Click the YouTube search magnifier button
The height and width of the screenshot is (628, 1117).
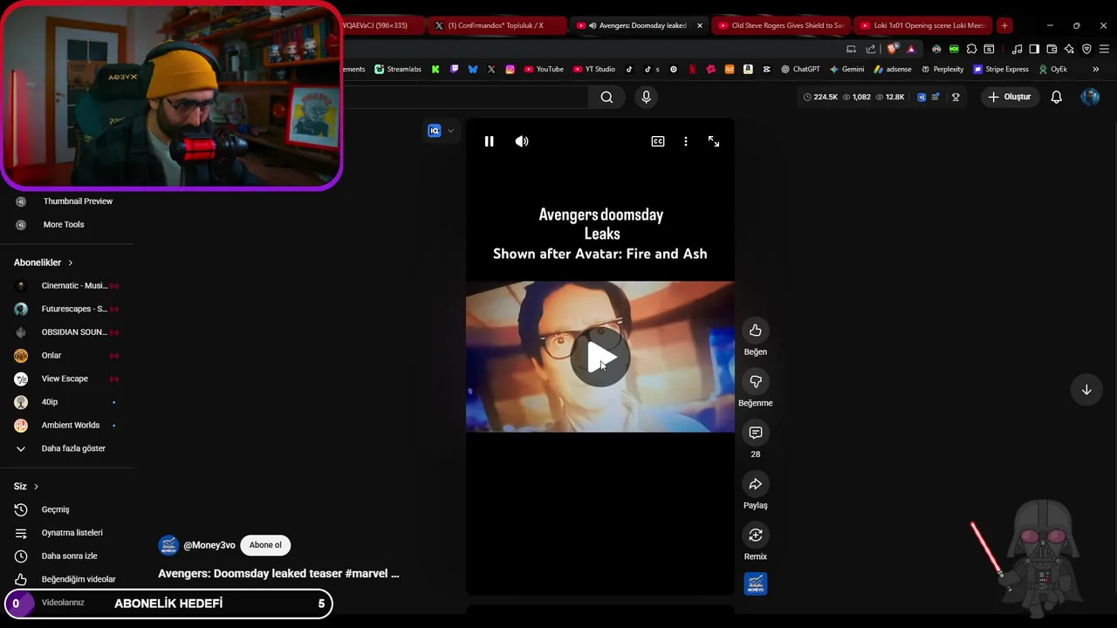coord(606,98)
